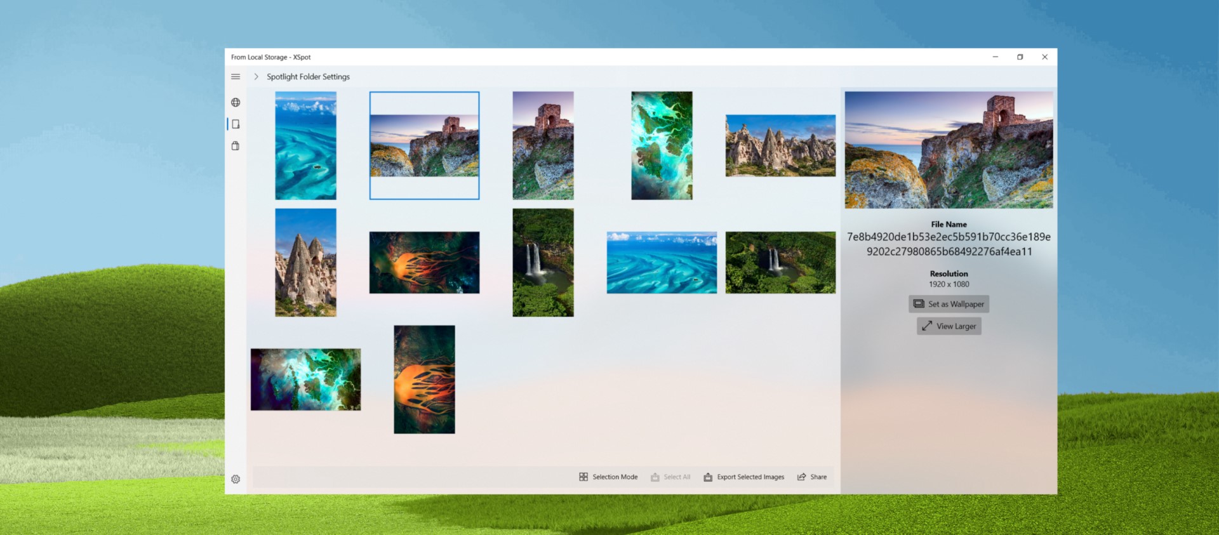Select the portrait orange river delta thumbnail

424,380
